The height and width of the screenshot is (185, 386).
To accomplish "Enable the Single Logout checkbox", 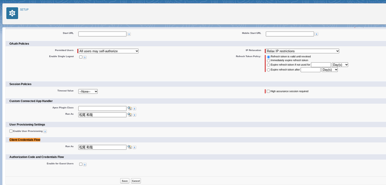I will (81, 57).
